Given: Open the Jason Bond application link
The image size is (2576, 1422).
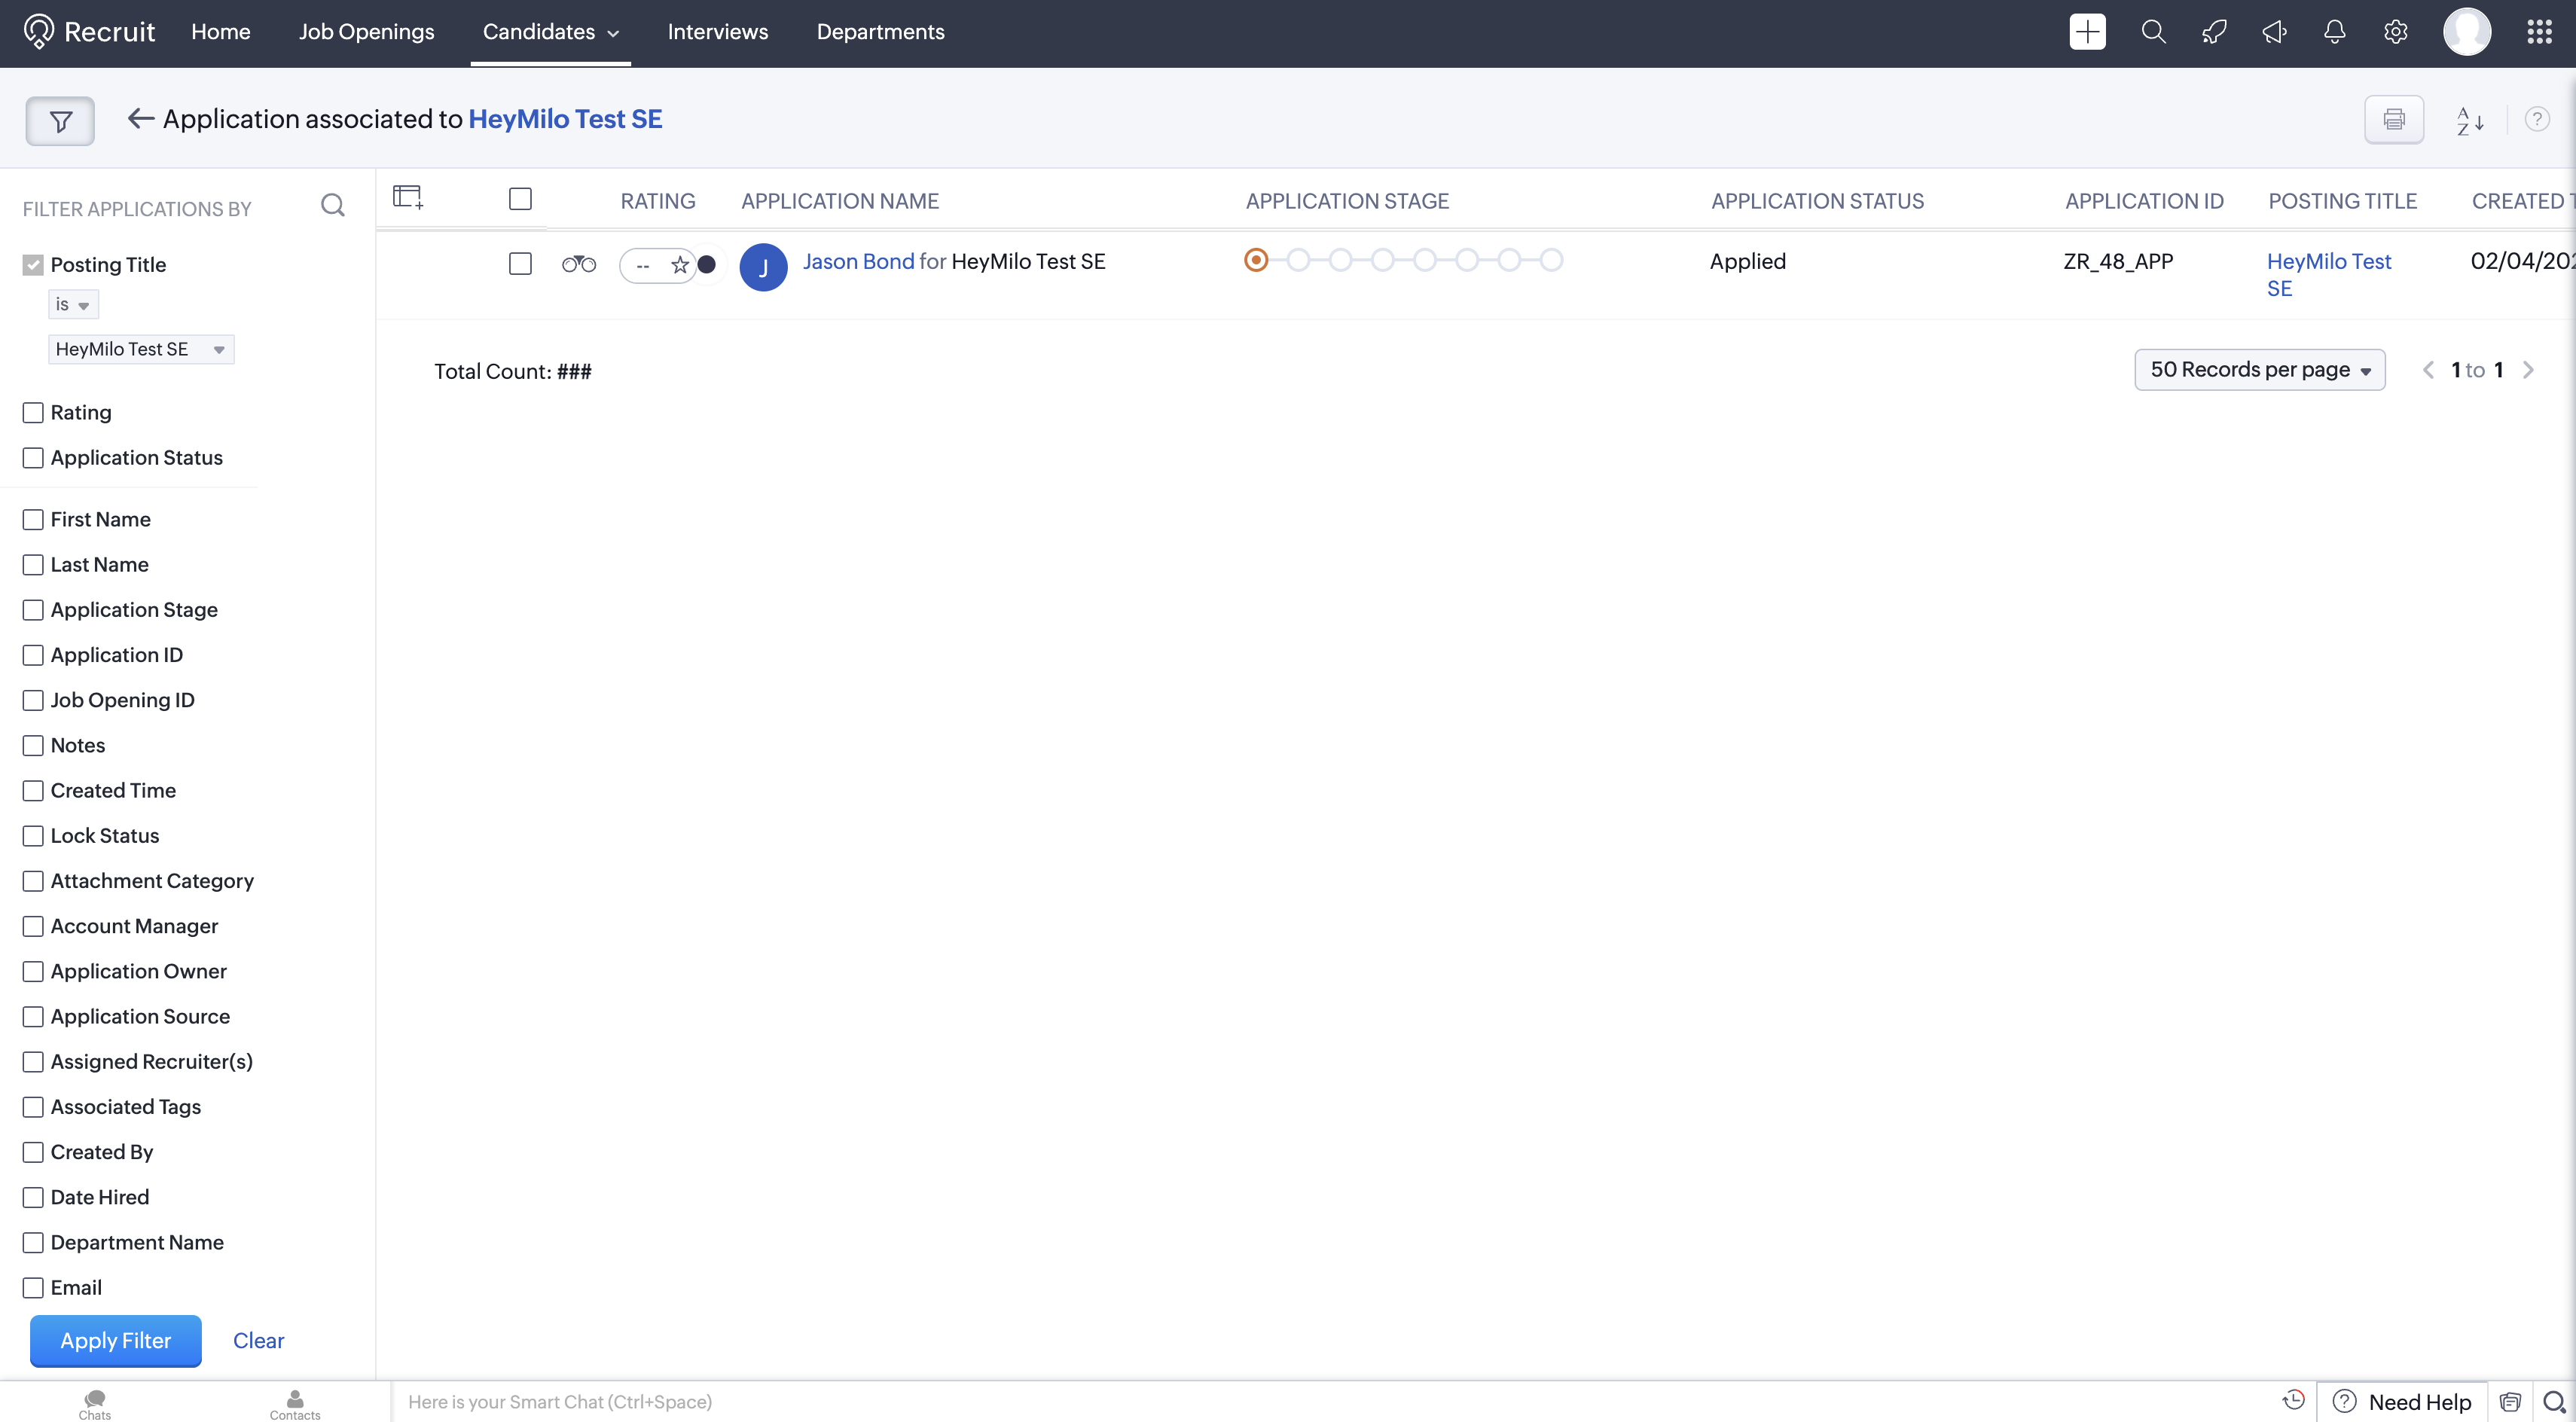Looking at the screenshot, I should [858, 262].
